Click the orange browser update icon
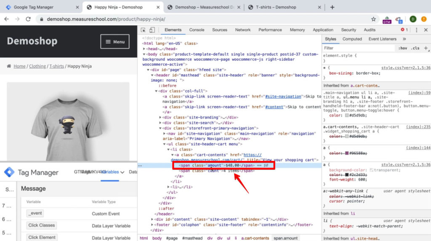Image resolution: width=431 pixels, height=241 pixels. coord(424,19)
